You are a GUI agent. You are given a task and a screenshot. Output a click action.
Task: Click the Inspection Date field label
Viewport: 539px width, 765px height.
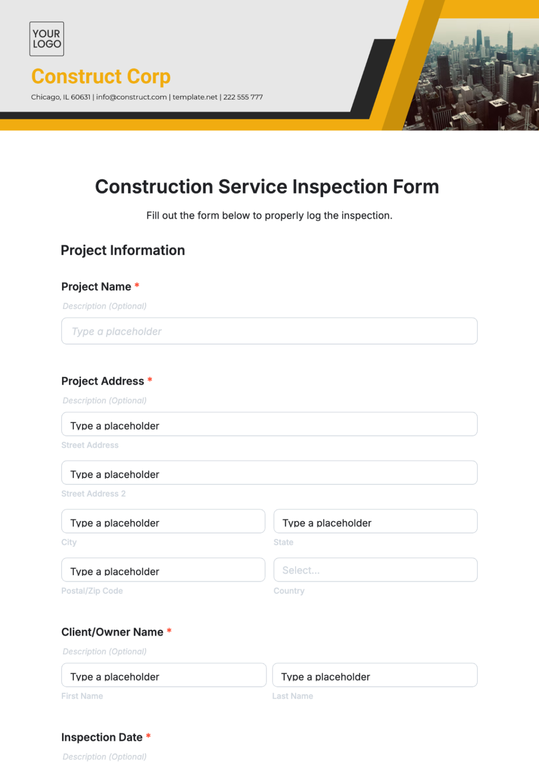click(x=102, y=737)
